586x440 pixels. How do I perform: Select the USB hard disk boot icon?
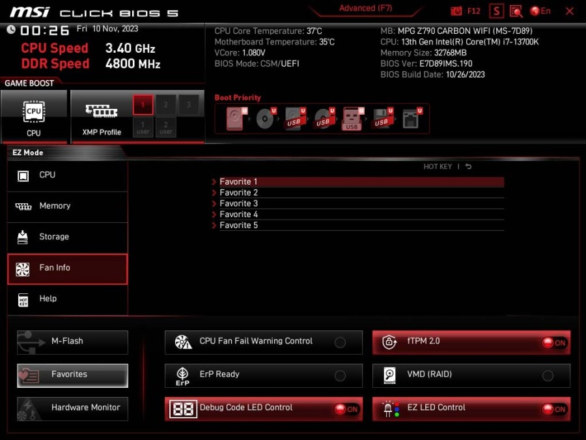295,119
